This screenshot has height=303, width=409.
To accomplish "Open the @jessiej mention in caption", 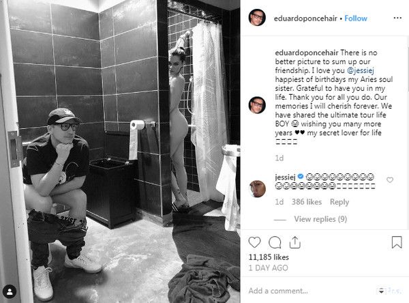I will click(361, 70).
